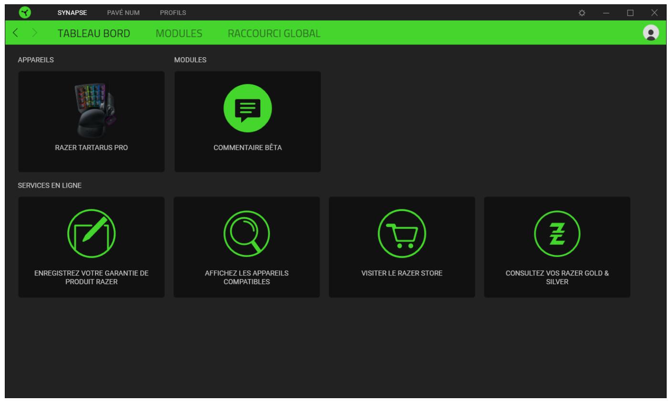The width and height of the screenshot is (670, 401).
Task: Open the Profils tab
Action: (x=173, y=12)
